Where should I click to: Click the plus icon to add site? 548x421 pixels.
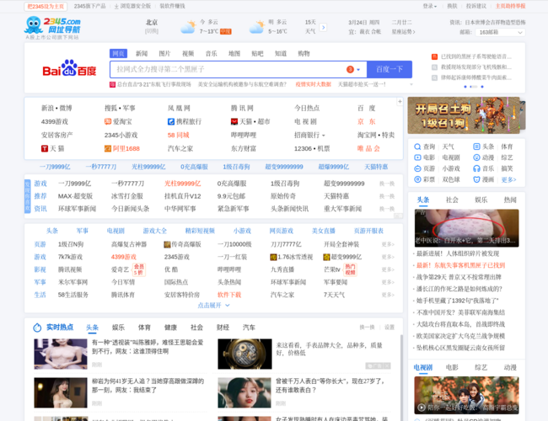click(400, 102)
